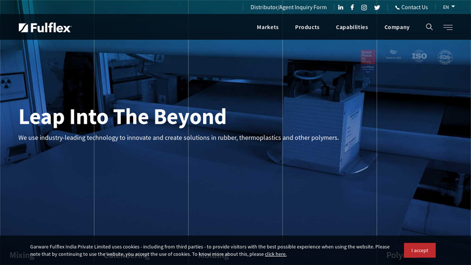Open the Products menu

click(x=307, y=27)
